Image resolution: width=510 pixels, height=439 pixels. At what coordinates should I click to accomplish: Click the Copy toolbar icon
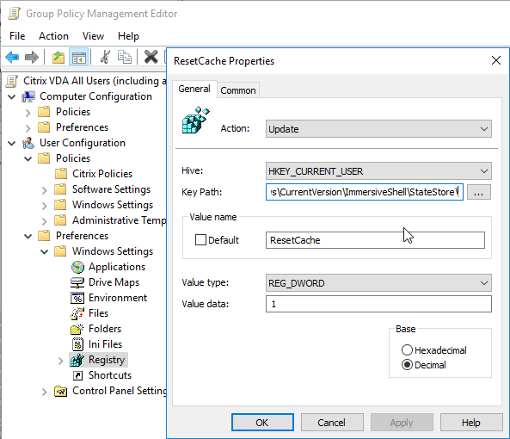point(124,57)
